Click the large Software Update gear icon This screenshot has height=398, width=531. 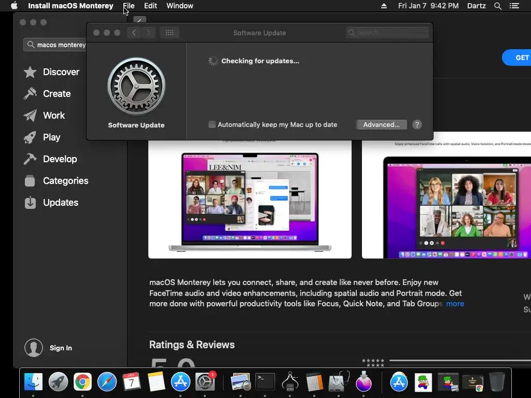tap(136, 87)
